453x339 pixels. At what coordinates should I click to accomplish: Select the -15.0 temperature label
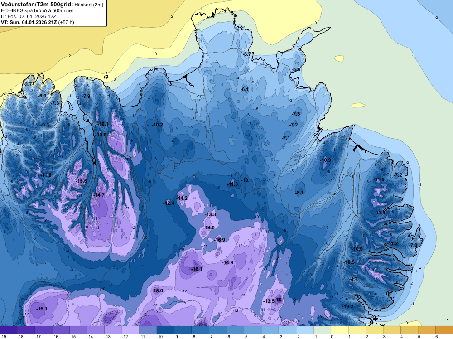[158, 291]
